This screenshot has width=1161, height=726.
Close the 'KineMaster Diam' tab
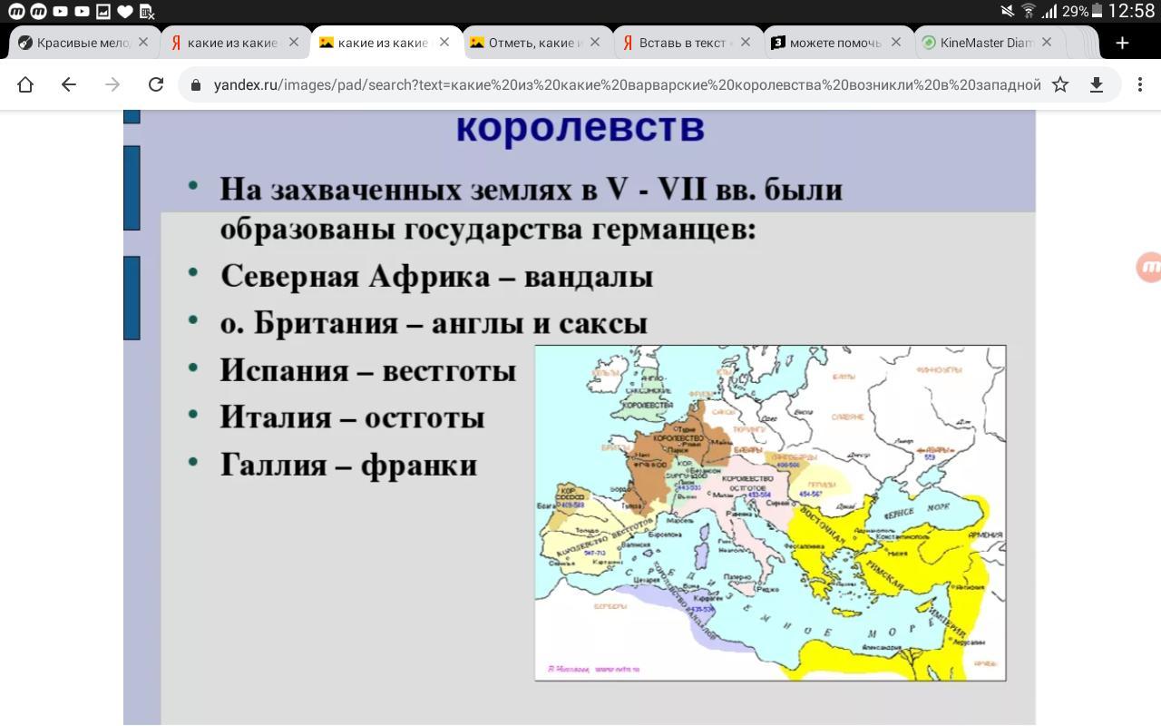tap(1047, 42)
